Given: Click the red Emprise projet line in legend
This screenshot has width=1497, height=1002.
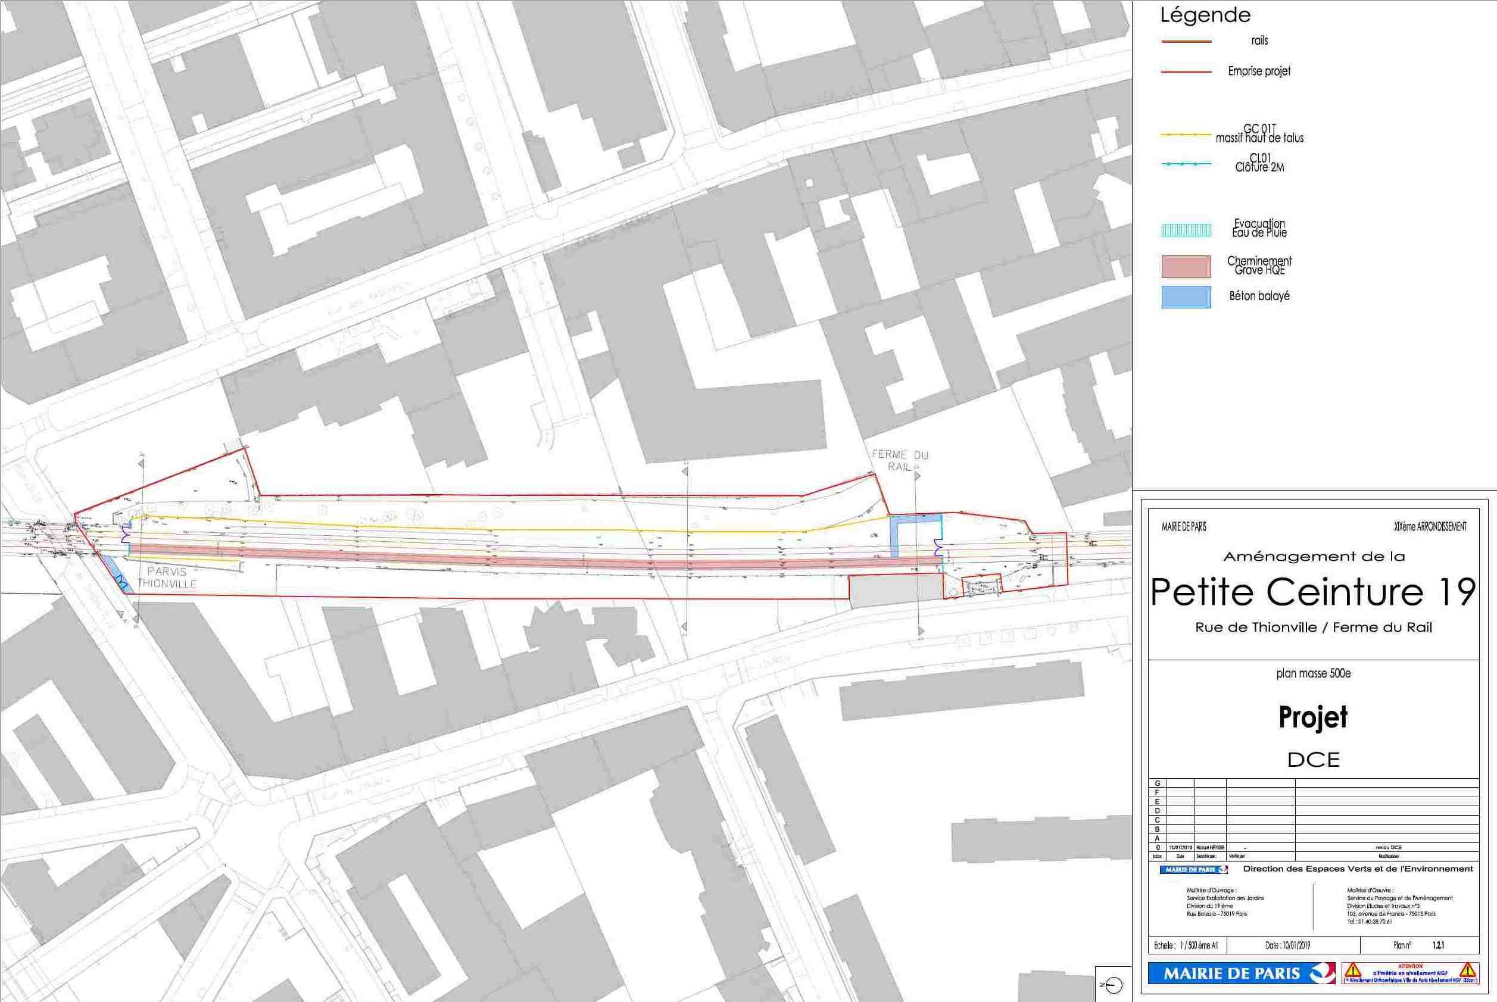Looking at the screenshot, I should 1186,71.
